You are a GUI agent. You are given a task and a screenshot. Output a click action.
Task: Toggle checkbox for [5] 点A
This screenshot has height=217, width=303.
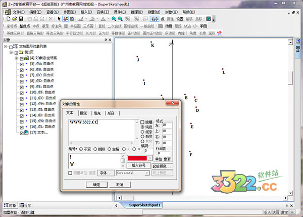point(22,64)
